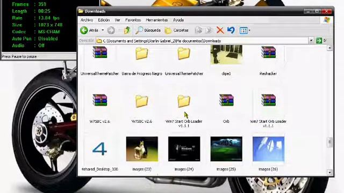This screenshot has height=193, width=344.
Task: Open the Herramientas menu
Action: tap(156, 20)
